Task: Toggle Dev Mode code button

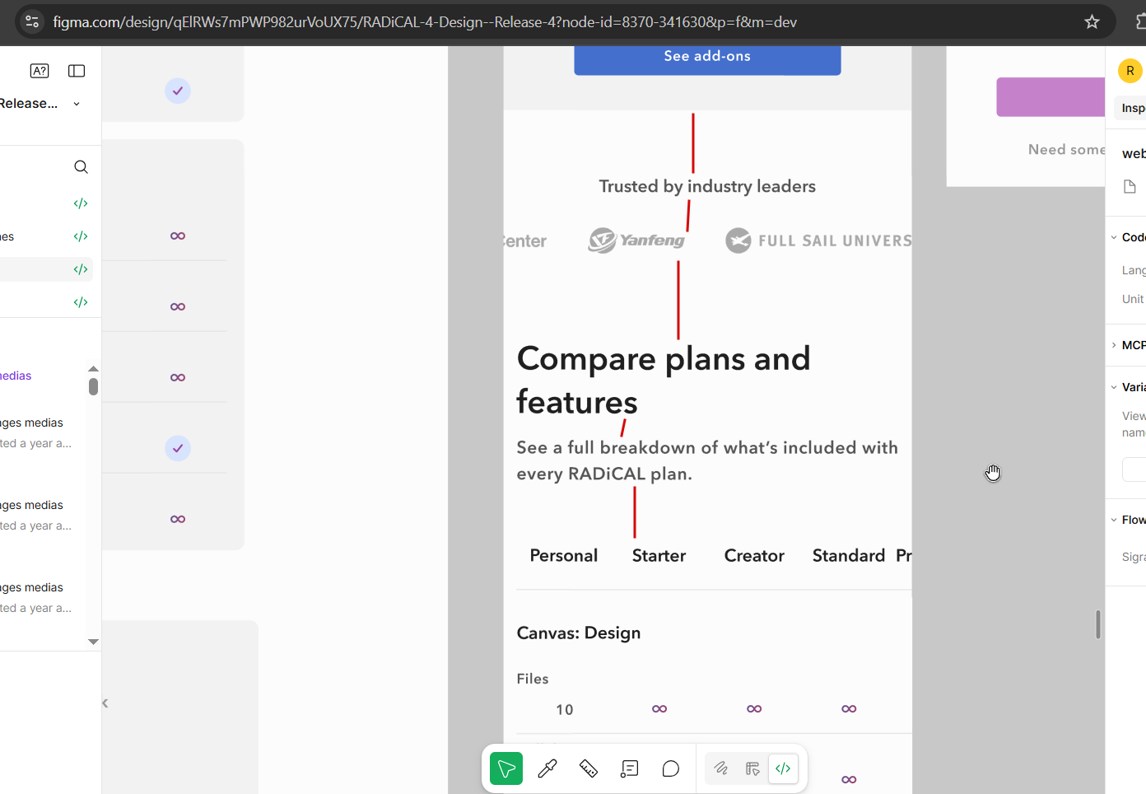Action: tap(783, 768)
